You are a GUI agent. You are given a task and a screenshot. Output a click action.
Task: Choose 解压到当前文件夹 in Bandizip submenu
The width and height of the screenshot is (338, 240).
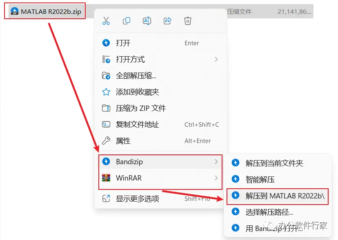[x=278, y=163]
